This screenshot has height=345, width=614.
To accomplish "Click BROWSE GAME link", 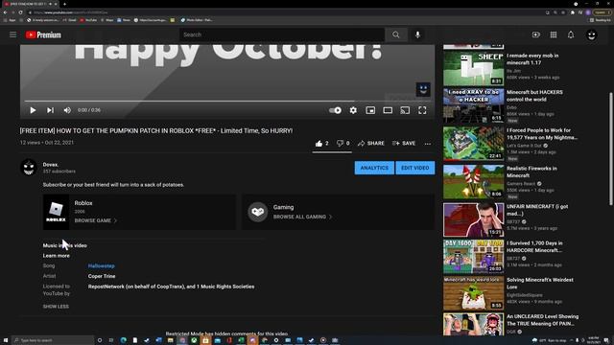I will pos(96,220).
